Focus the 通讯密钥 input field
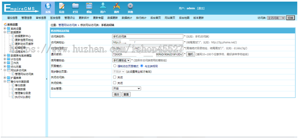 click(148, 54)
